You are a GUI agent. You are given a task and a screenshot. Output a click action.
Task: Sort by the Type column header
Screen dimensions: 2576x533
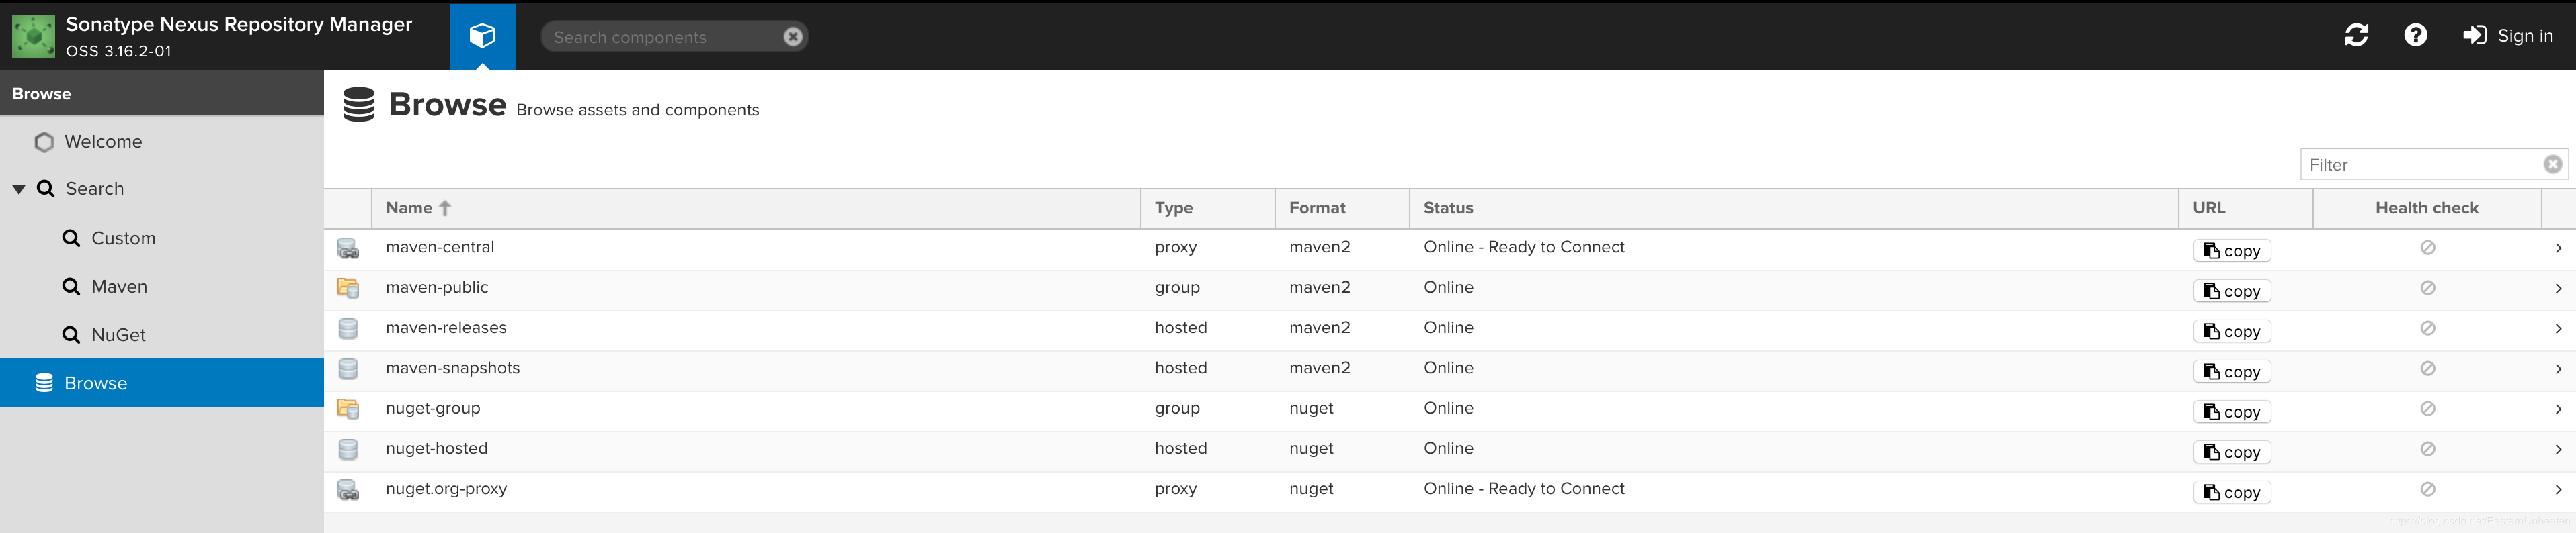click(1208, 209)
